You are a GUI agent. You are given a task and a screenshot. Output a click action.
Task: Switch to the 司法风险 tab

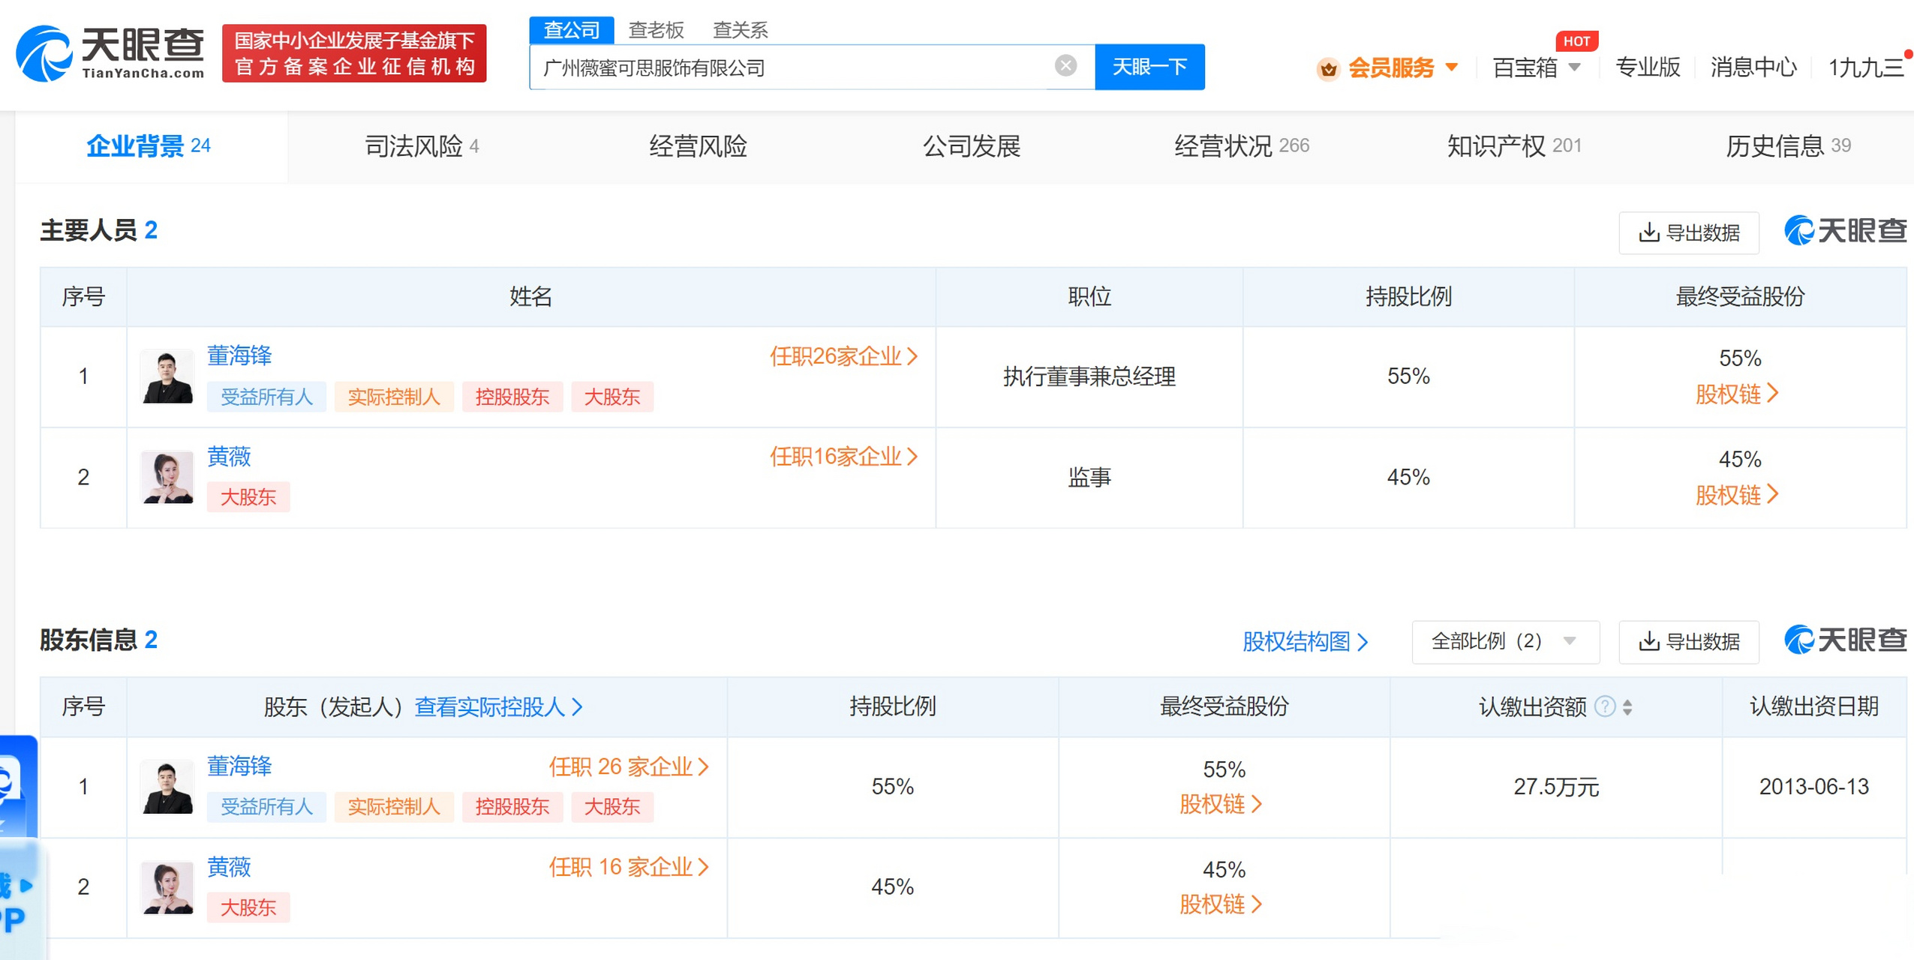coord(422,146)
